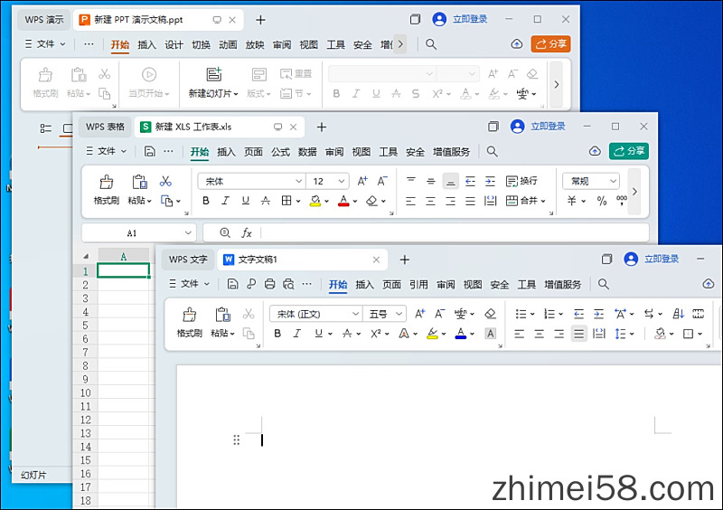Open the 公式 tab in spreadsheet
This screenshot has height=510, width=723.
pyautogui.click(x=280, y=152)
